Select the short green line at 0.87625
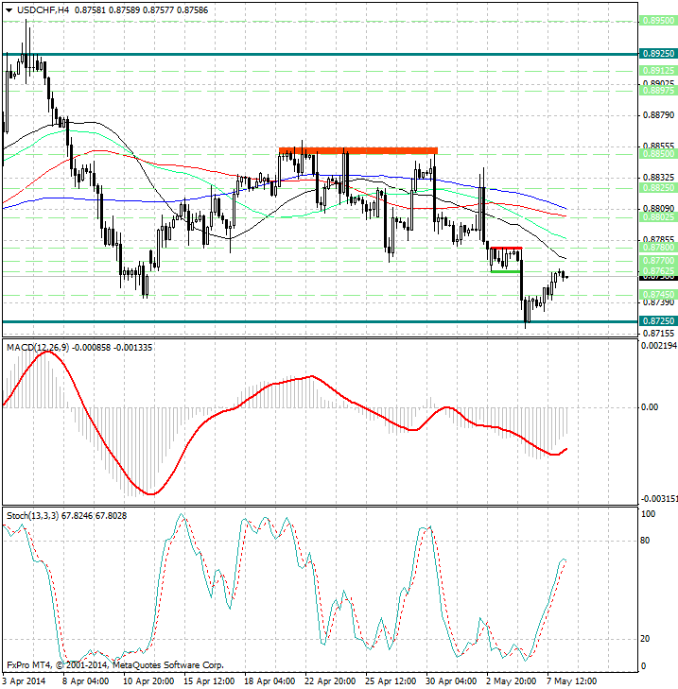The width and height of the screenshot is (678, 689). [x=506, y=271]
